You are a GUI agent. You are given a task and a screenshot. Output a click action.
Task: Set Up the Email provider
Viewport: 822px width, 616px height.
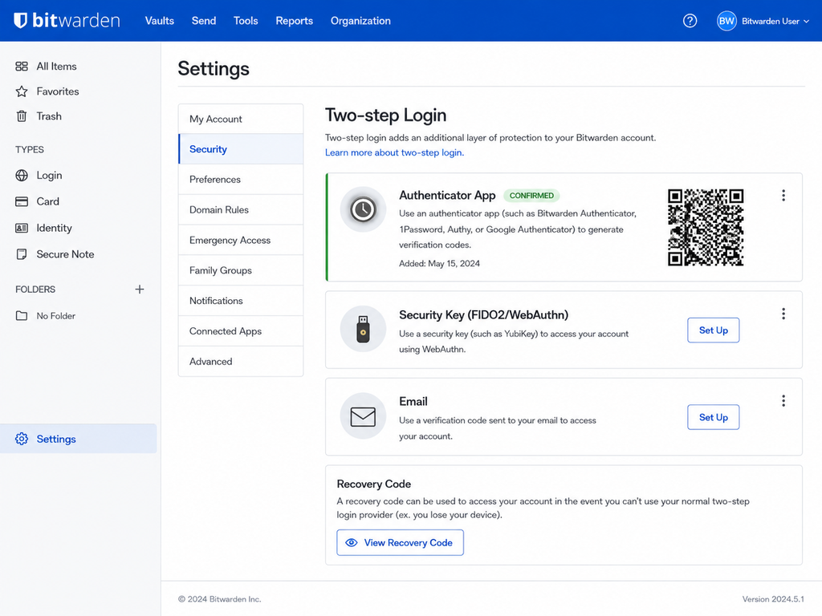click(x=714, y=417)
